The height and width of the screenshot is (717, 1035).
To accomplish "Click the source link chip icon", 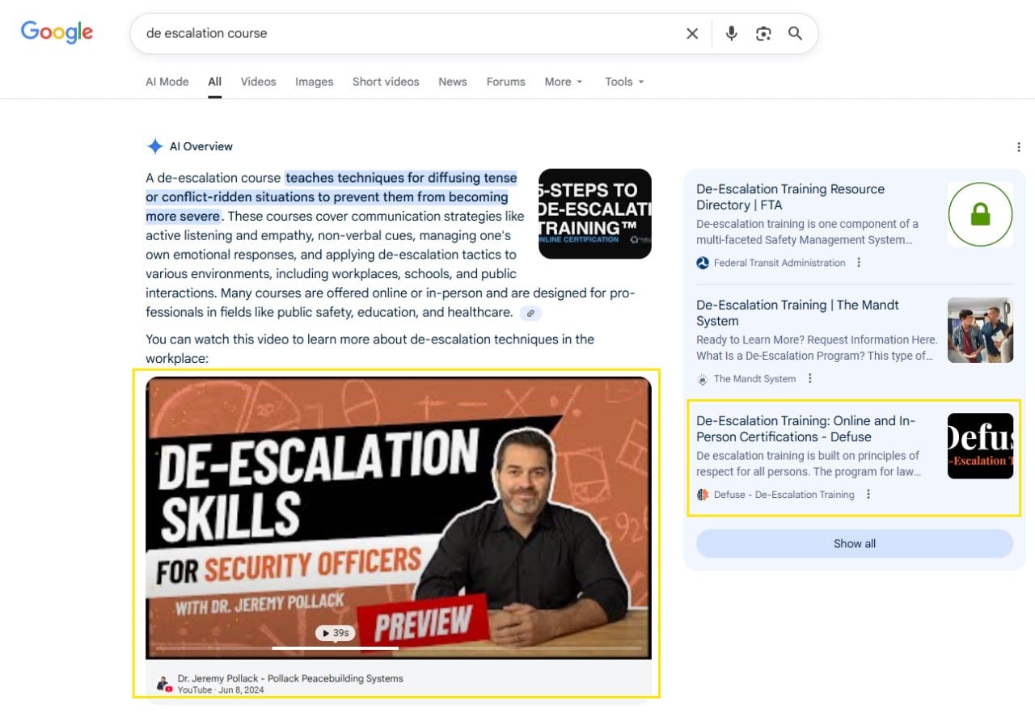I will pos(530,314).
